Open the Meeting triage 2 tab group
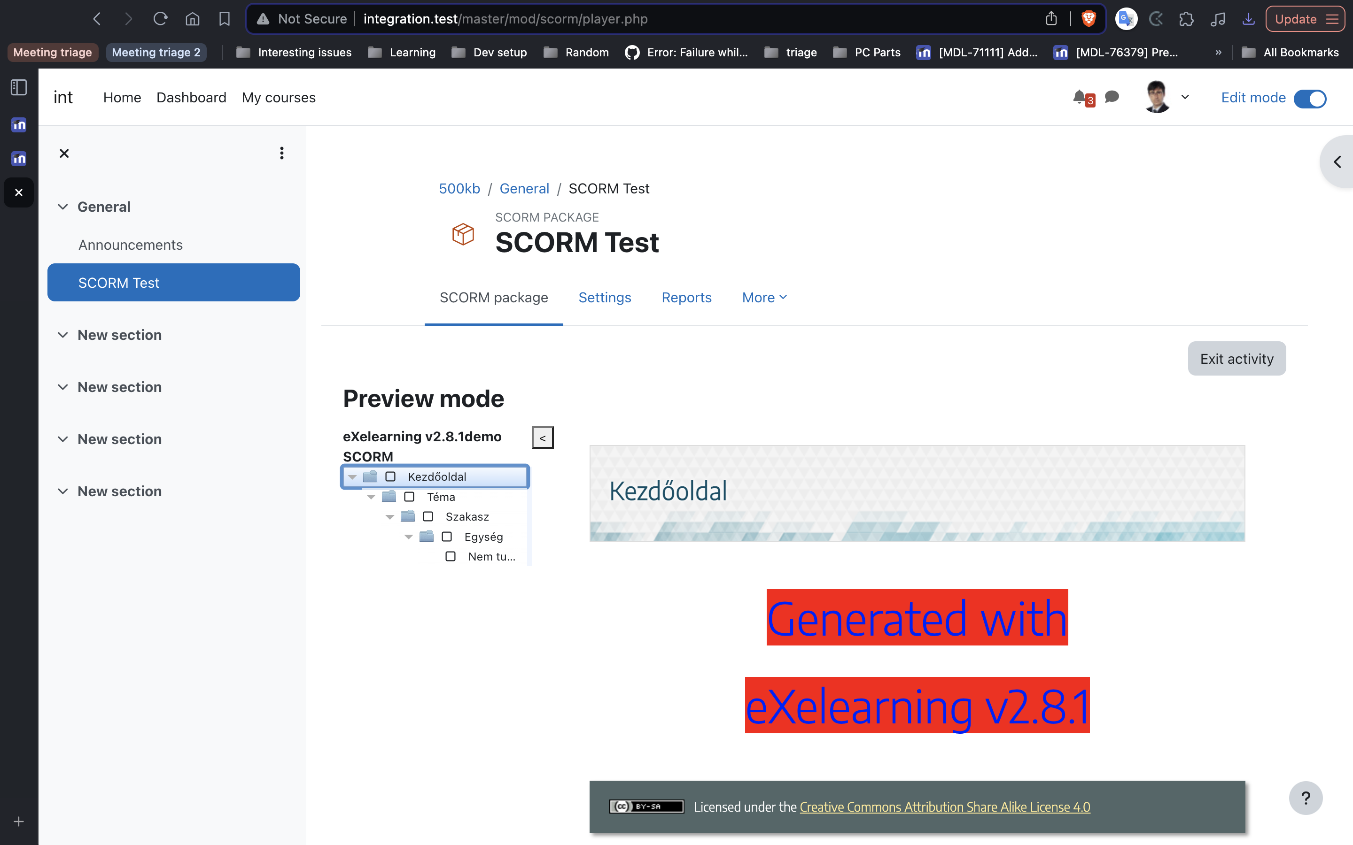This screenshot has height=845, width=1353. (x=156, y=53)
